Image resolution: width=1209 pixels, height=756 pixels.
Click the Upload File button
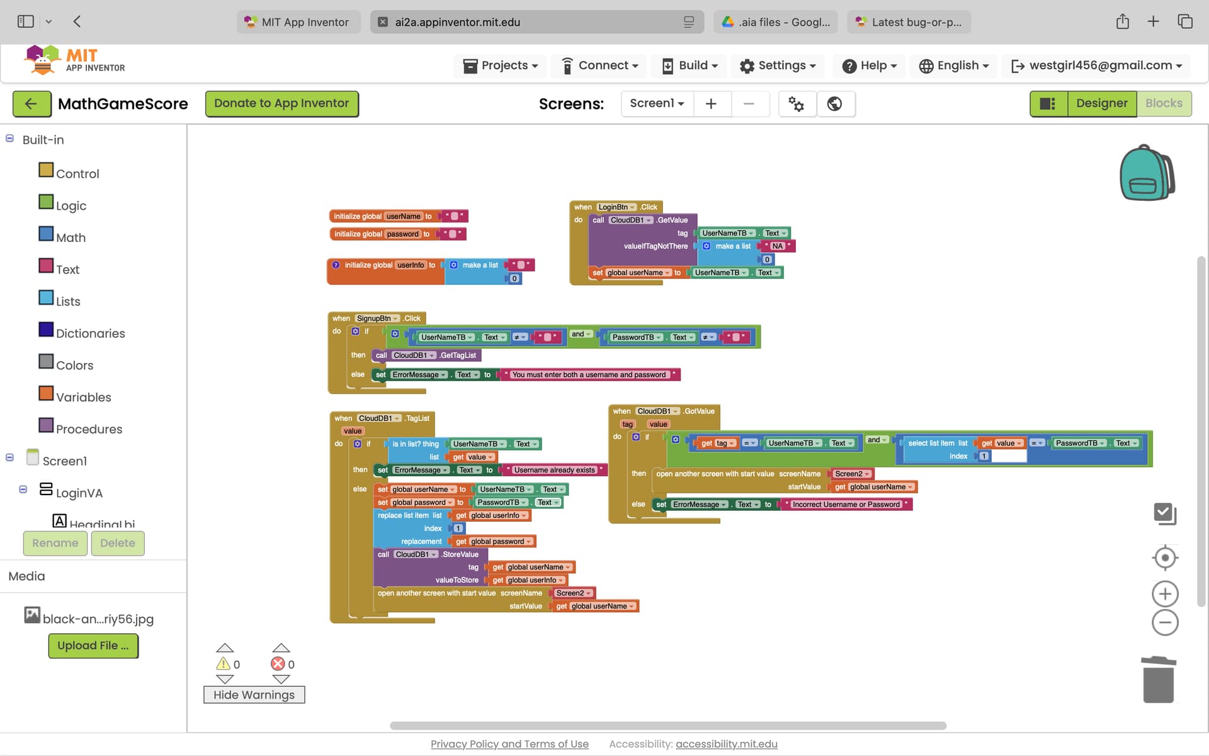93,645
